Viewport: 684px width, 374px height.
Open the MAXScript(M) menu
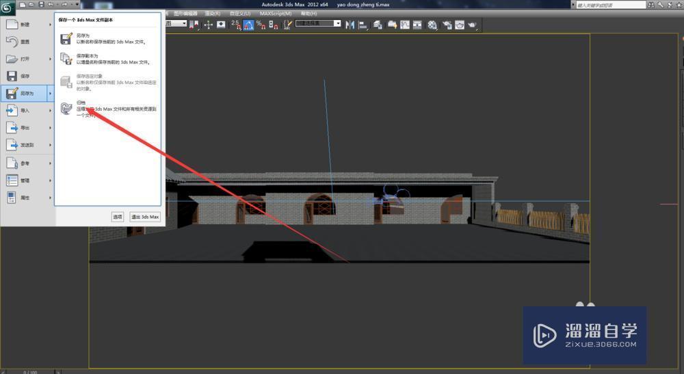(x=276, y=14)
